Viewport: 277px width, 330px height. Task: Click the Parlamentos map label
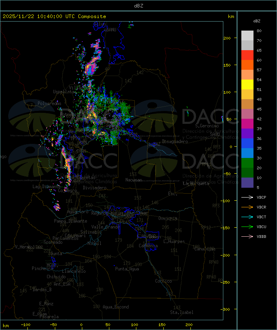pyautogui.click(x=65, y=238)
